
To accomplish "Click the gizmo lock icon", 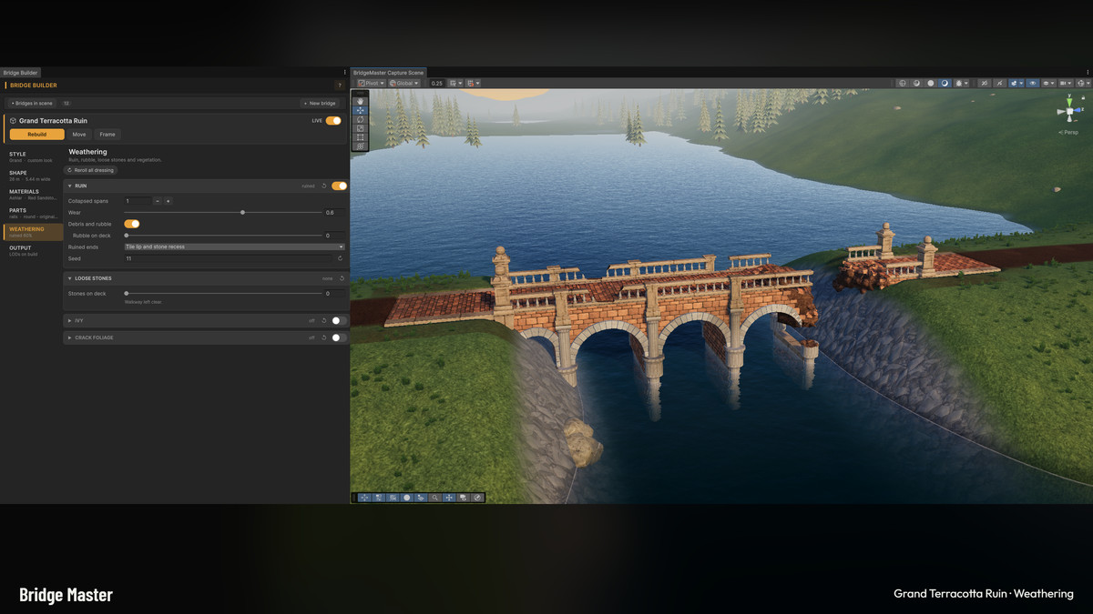I will click(x=1083, y=97).
